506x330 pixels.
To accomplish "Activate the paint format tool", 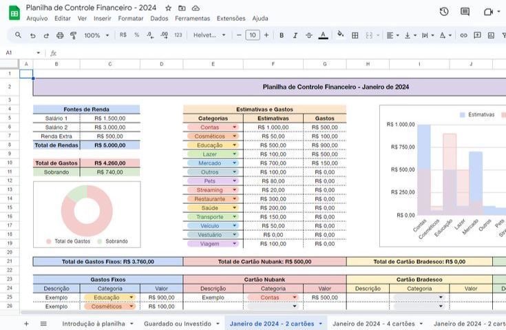I will point(74,35).
